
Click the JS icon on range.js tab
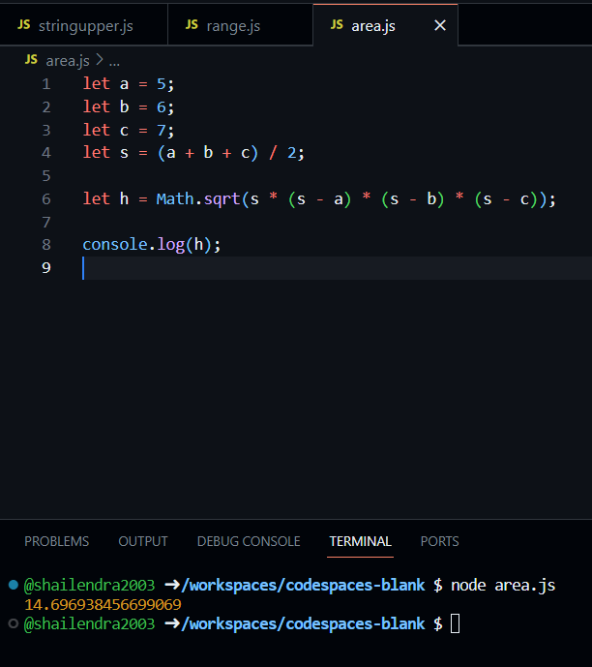pos(192,24)
